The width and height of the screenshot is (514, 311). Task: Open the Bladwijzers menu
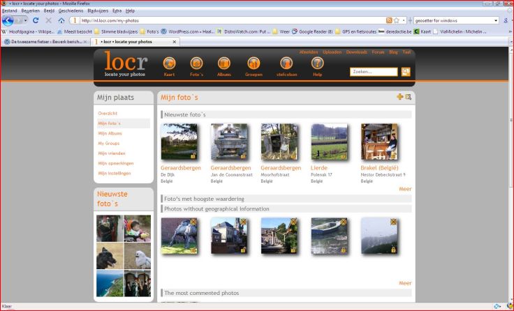tap(98, 10)
